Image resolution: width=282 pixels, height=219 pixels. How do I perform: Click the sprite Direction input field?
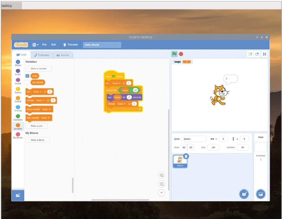[x=243, y=147]
